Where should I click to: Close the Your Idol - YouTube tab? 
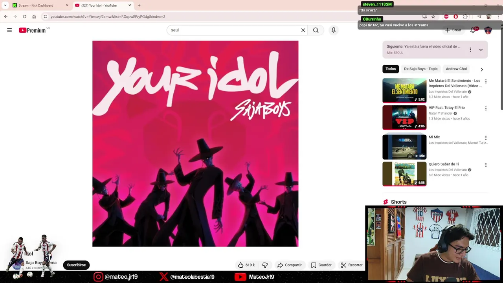click(130, 6)
